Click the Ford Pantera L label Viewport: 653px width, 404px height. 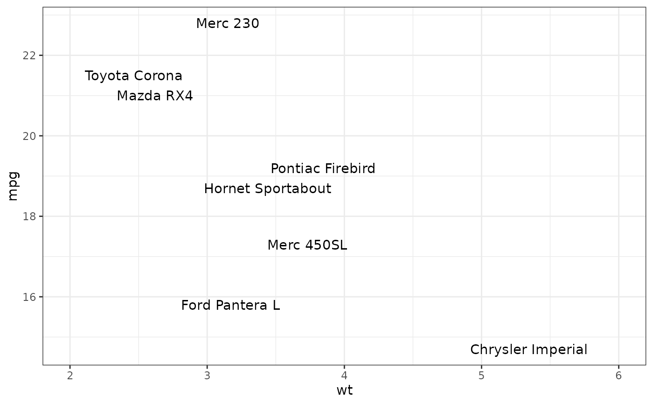click(230, 306)
